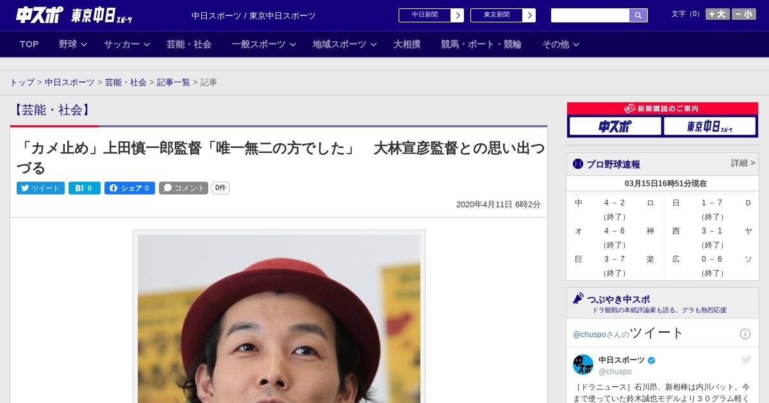
Task: Expand the サッカー dropdown chevron
Action: click(147, 45)
